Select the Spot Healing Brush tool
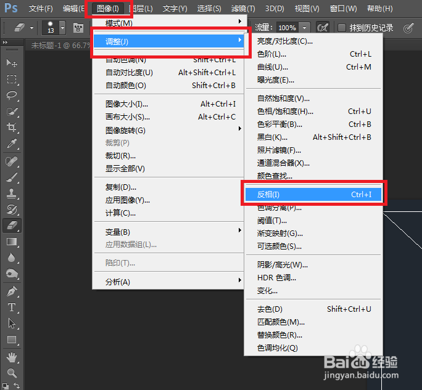 click(x=12, y=161)
